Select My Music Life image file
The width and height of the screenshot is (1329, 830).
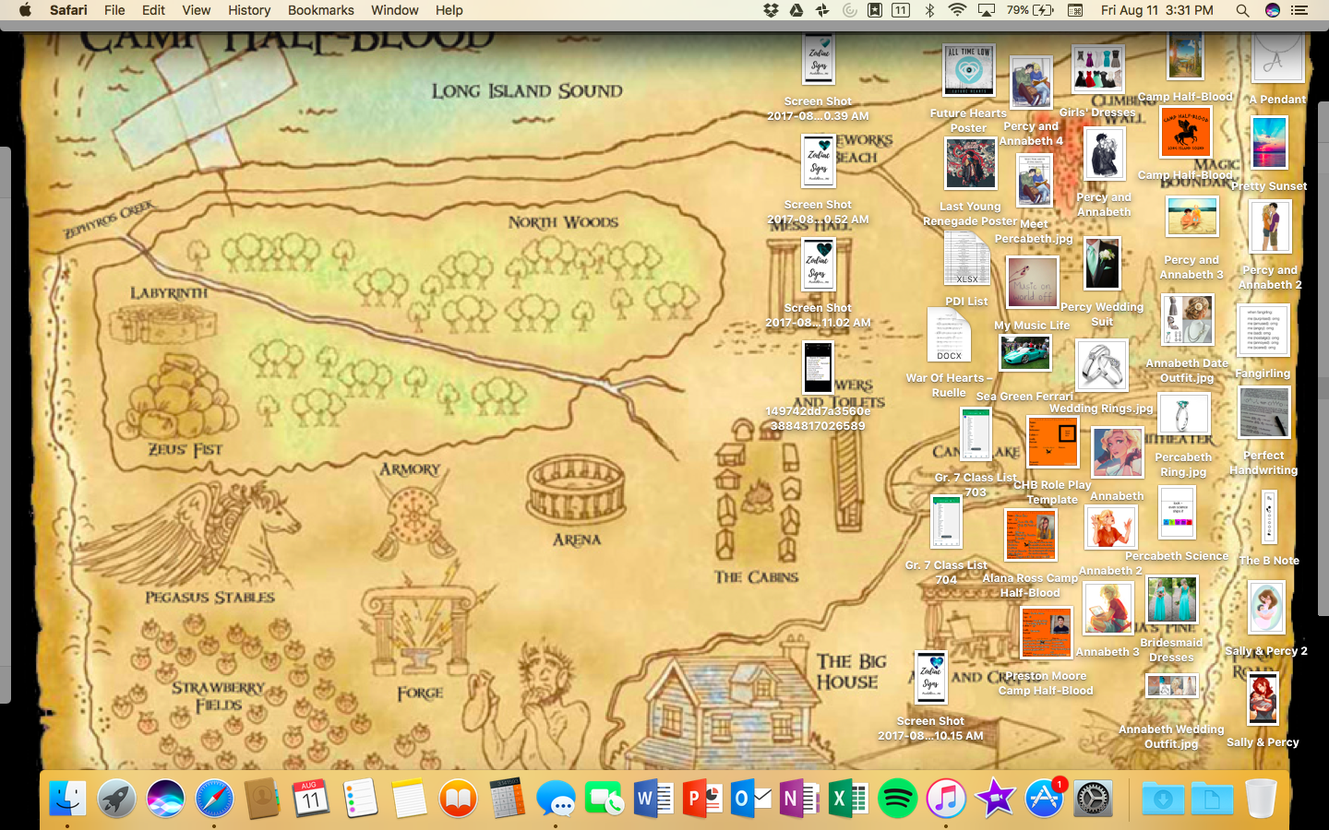tap(1032, 282)
